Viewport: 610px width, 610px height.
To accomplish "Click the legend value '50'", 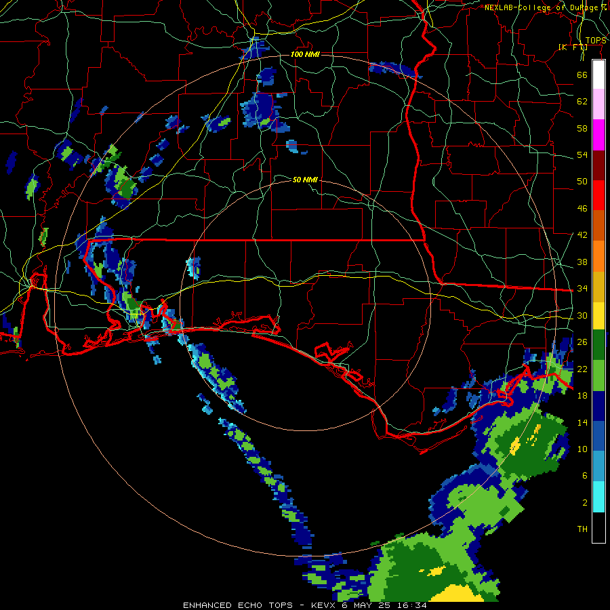I will click(582, 181).
